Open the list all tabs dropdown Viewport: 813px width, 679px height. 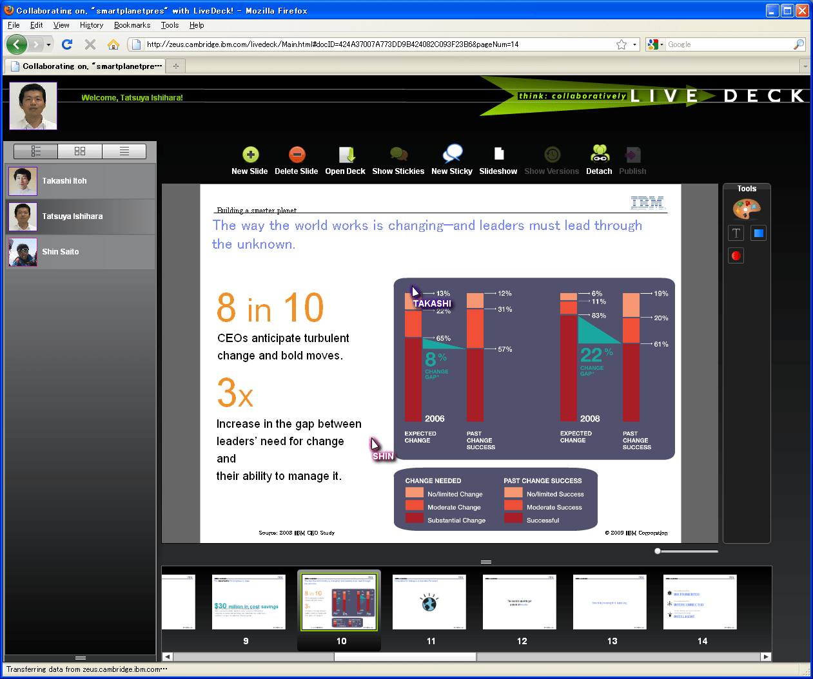[805, 66]
